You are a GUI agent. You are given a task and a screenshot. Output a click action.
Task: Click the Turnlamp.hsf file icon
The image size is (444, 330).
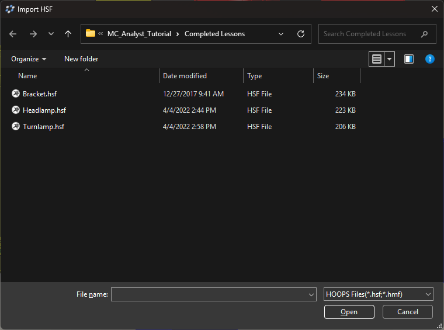point(16,126)
